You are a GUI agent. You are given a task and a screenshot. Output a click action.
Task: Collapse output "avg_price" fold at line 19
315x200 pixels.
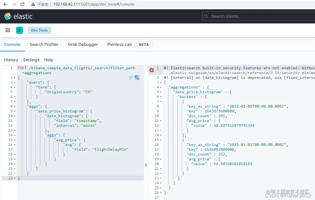click(x=161, y=159)
